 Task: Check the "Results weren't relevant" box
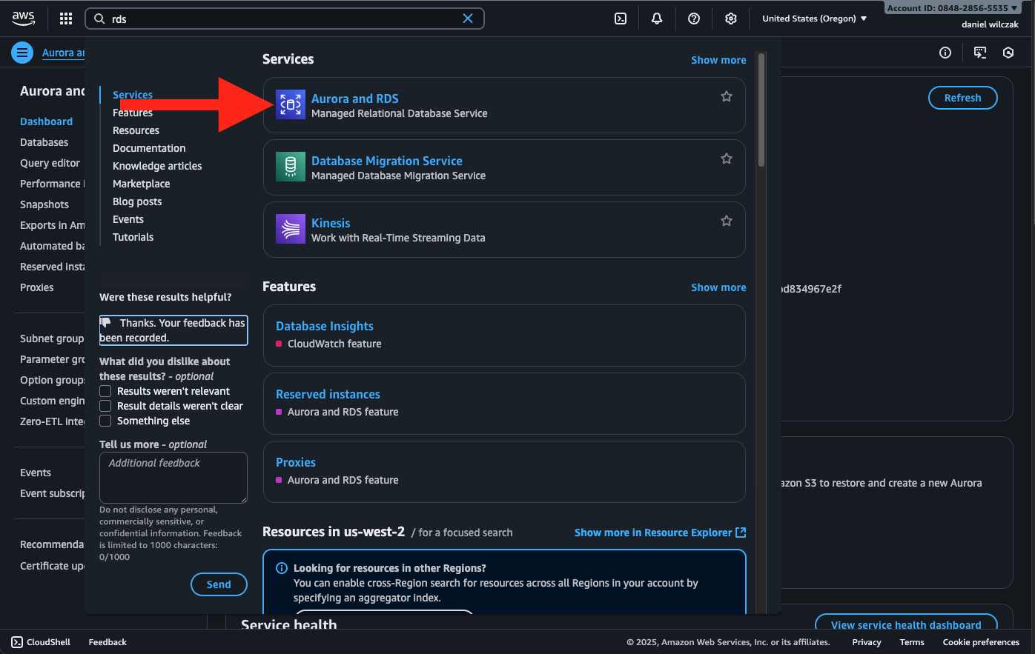[x=105, y=391]
